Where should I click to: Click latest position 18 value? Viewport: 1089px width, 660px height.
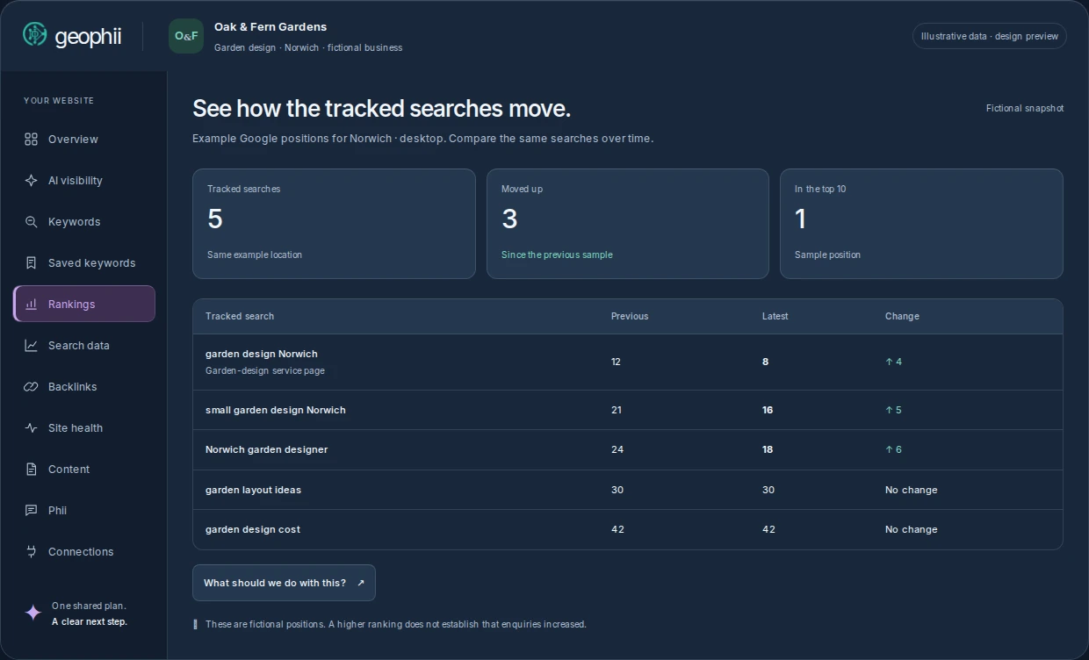(x=768, y=449)
